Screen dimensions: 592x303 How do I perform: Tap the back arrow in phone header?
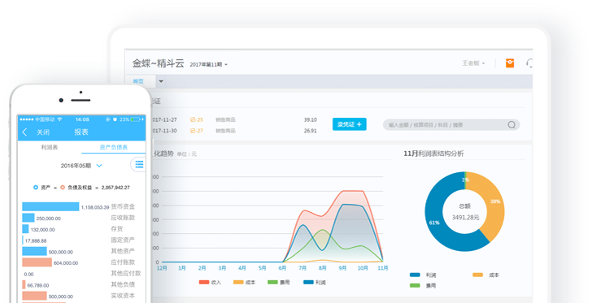pos(25,132)
